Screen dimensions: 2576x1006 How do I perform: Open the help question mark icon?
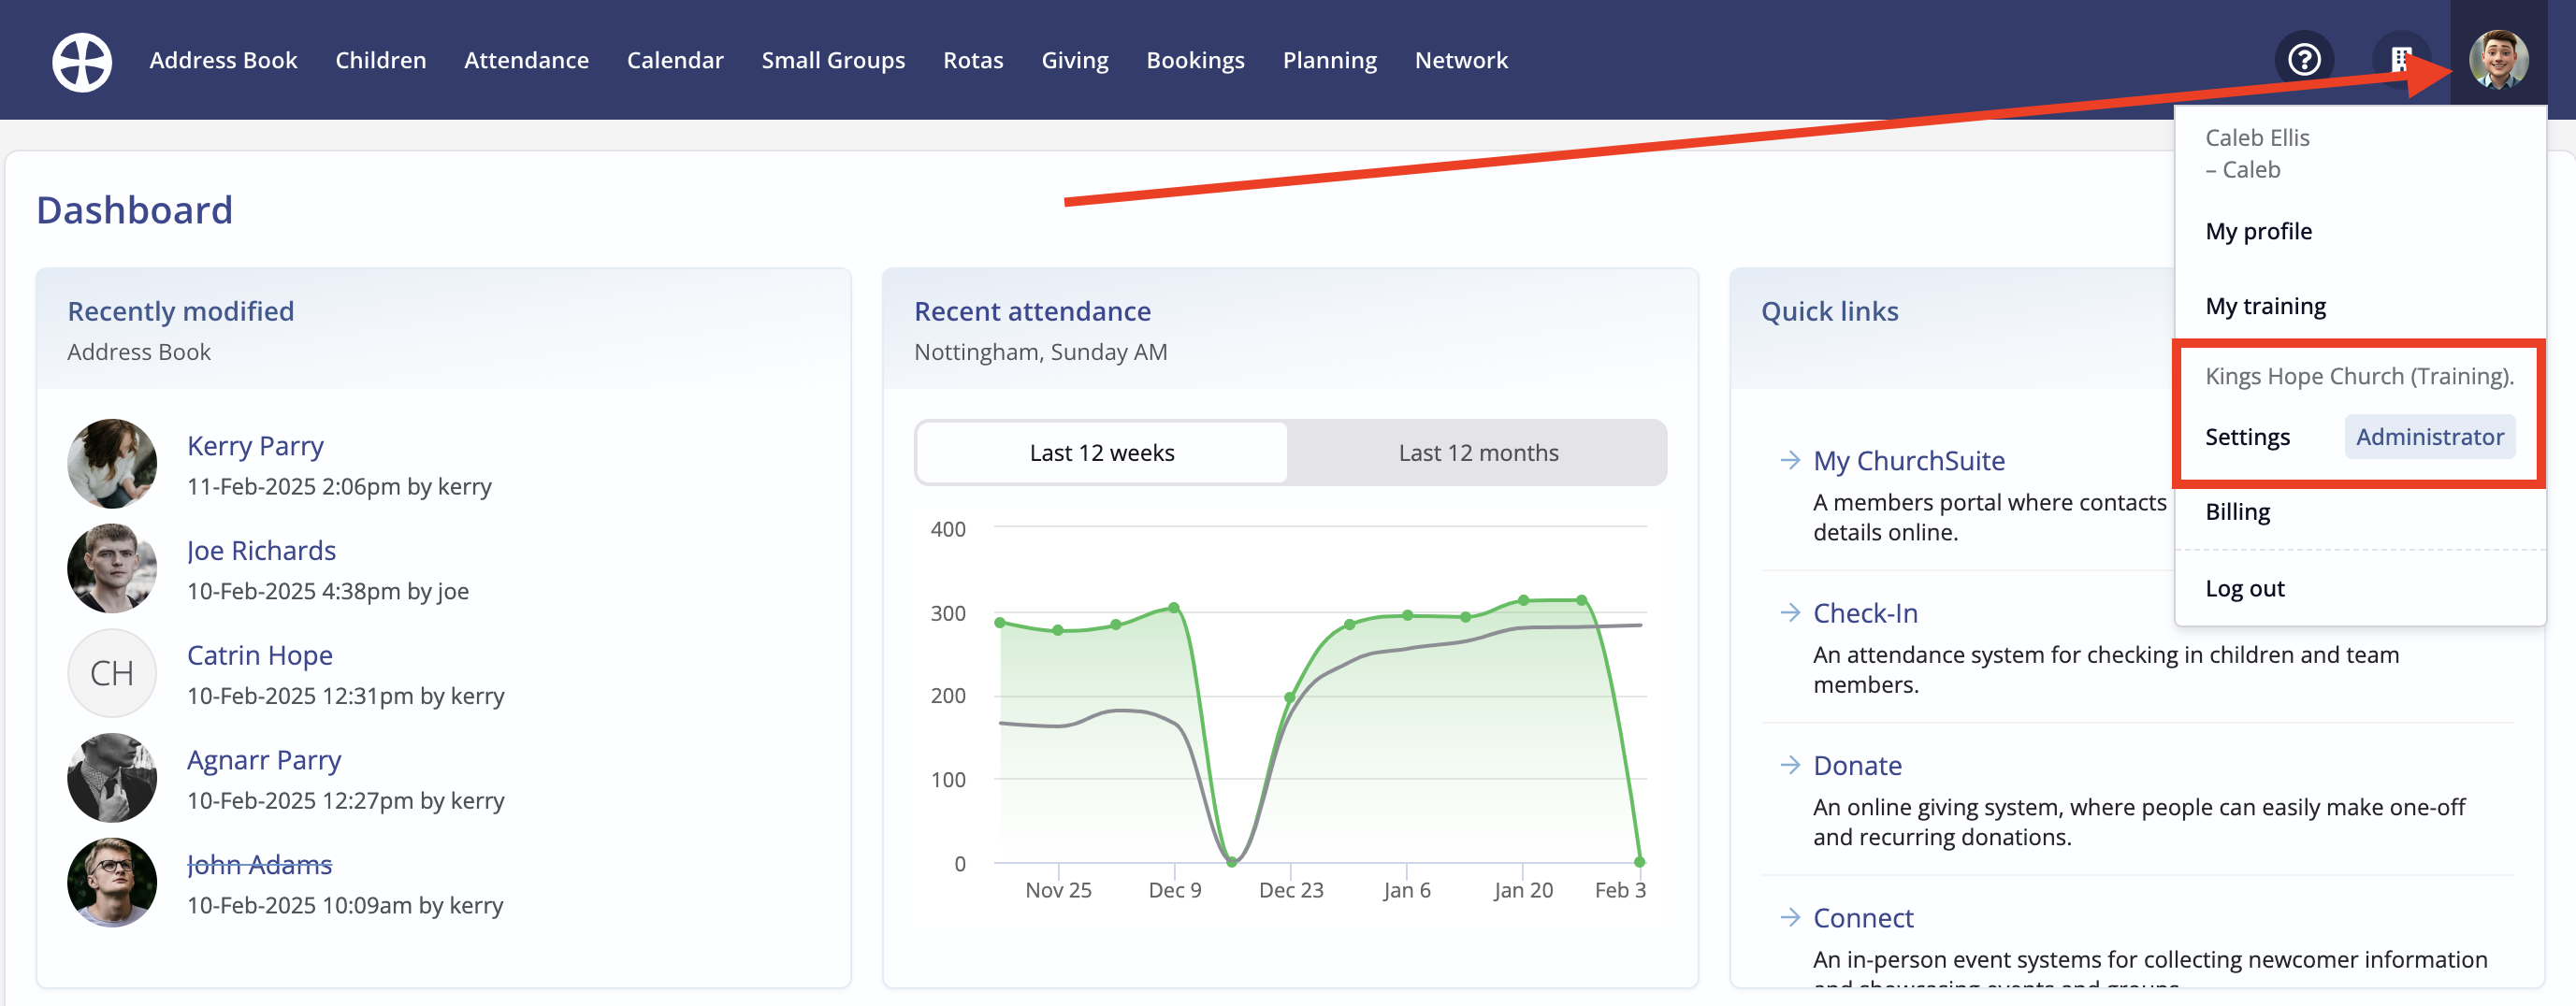point(2304,60)
